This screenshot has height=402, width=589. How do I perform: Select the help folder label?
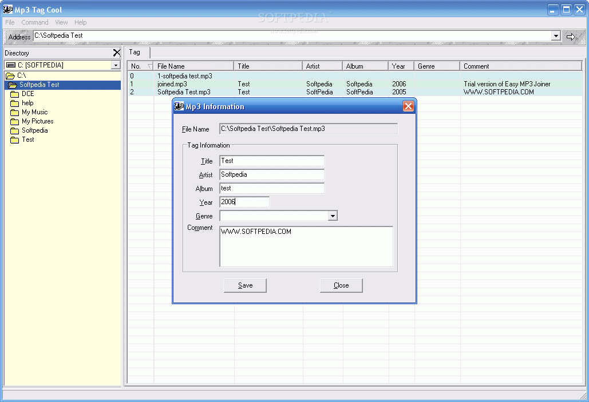coord(27,103)
